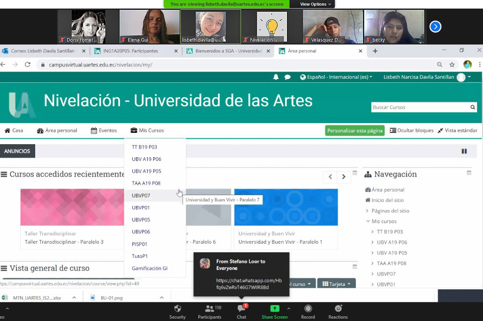Open Zoom Chat with unread badge
Screen dimensions: 483x321
pos(241,309)
